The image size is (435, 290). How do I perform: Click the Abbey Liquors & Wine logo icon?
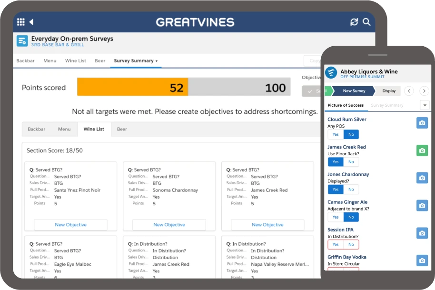click(330, 72)
